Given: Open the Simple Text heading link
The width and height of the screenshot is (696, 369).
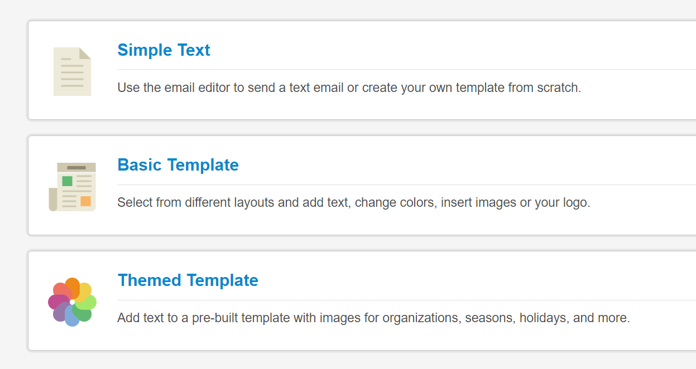Looking at the screenshot, I should (x=164, y=50).
